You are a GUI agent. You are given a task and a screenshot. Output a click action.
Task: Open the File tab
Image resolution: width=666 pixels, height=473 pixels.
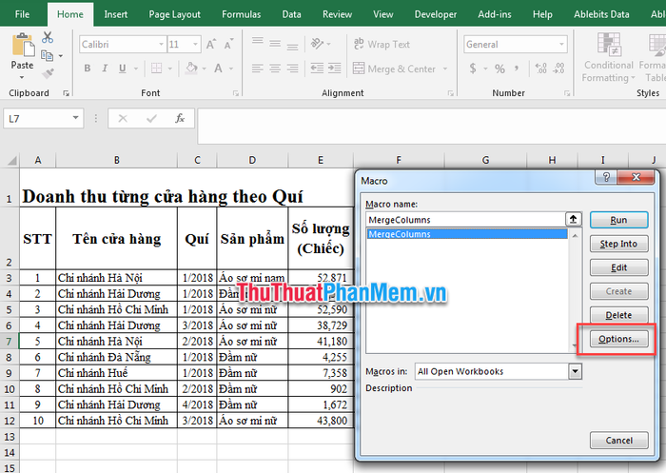[22, 14]
